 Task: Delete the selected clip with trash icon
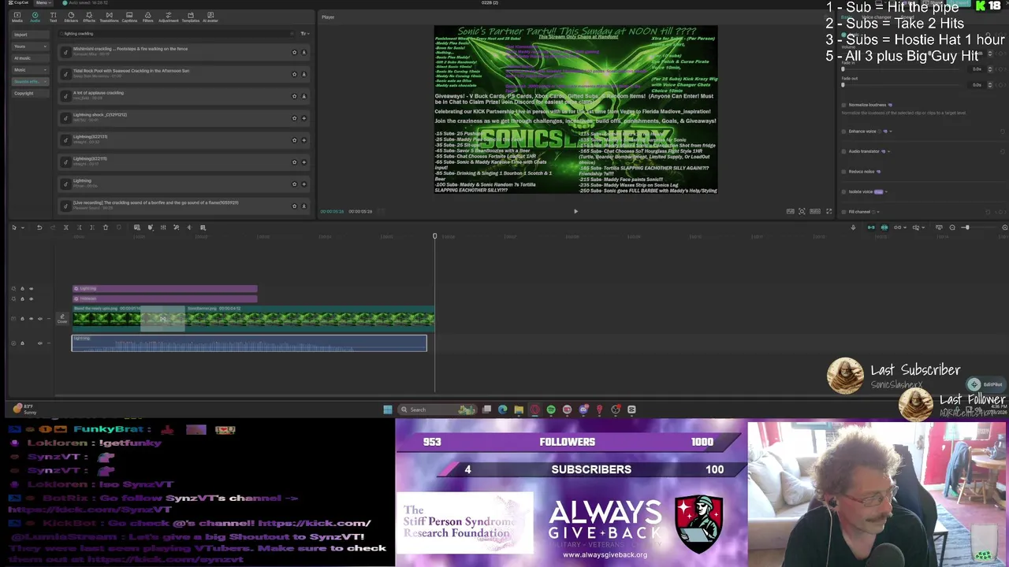(x=105, y=228)
